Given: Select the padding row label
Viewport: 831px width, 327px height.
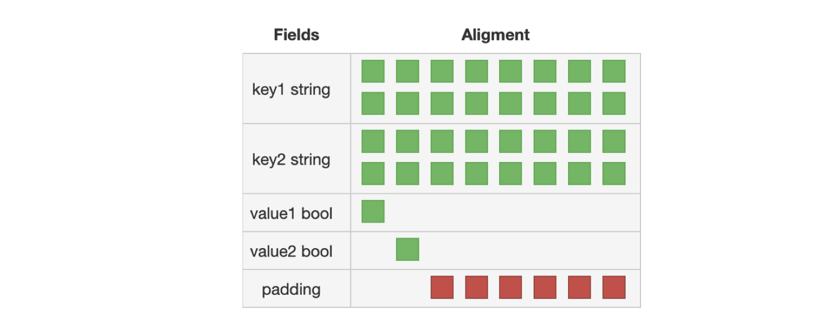Looking at the screenshot, I should click(x=291, y=290).
